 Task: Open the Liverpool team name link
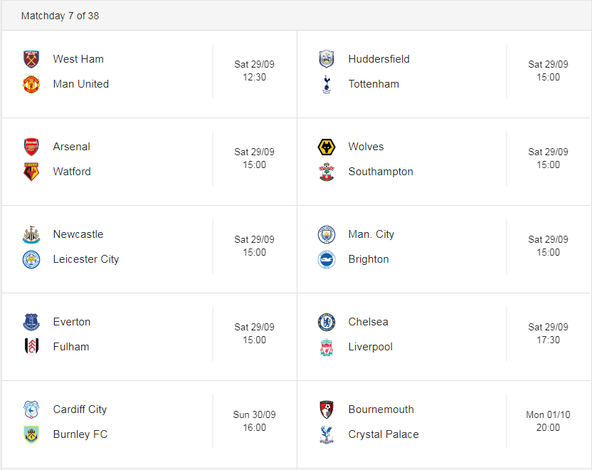pos(371,347)
